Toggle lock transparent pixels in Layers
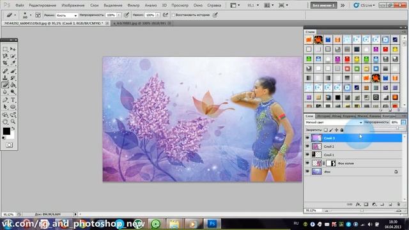 pos(325,130)
